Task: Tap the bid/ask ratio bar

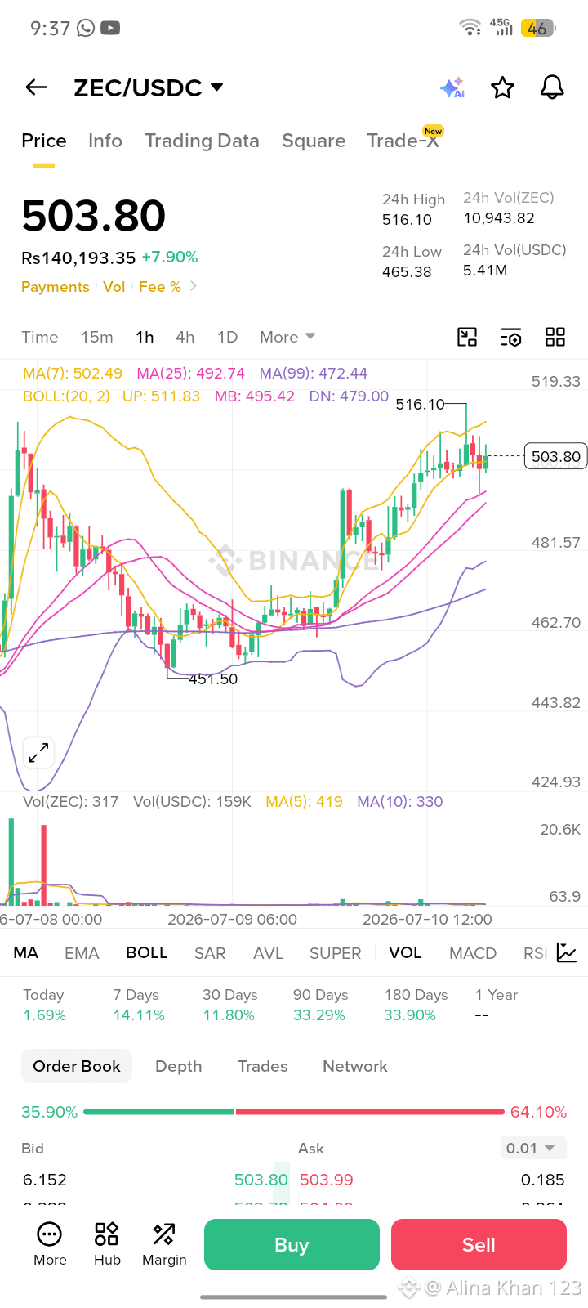Action: coord(294,1112)
